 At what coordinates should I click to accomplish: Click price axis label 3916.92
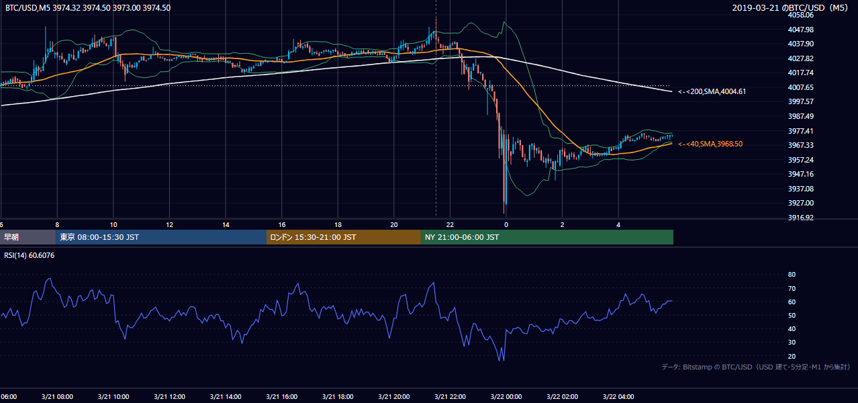(x=801, y=218)
